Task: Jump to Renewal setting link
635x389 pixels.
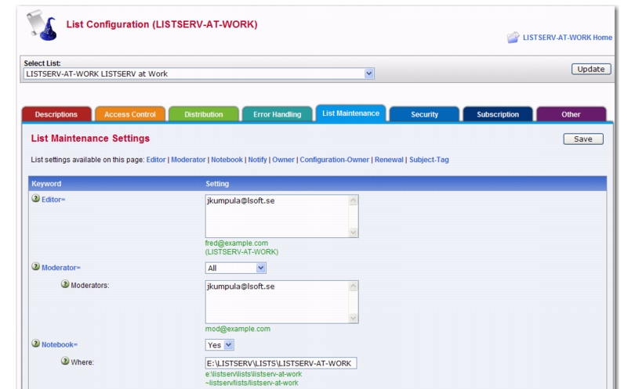Action: pyautogui.click(x=389, y=160)
